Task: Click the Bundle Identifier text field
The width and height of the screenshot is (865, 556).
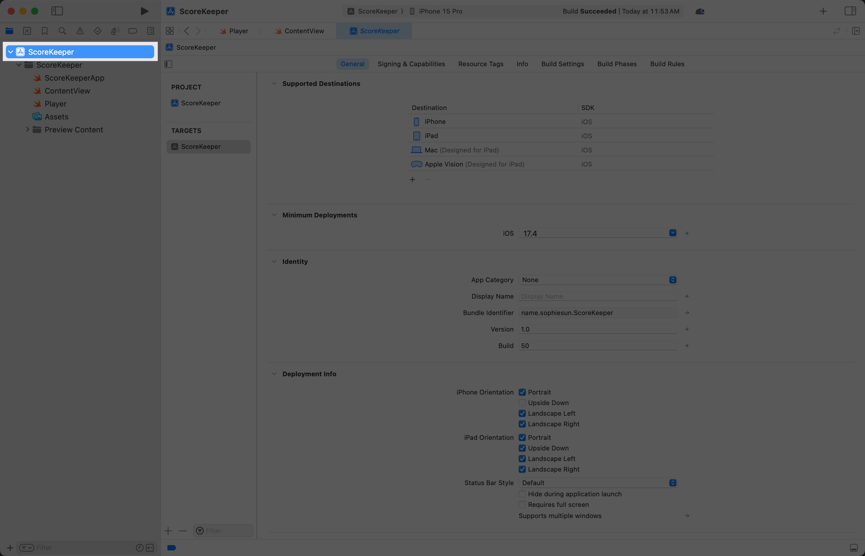Action: (598, 313)
